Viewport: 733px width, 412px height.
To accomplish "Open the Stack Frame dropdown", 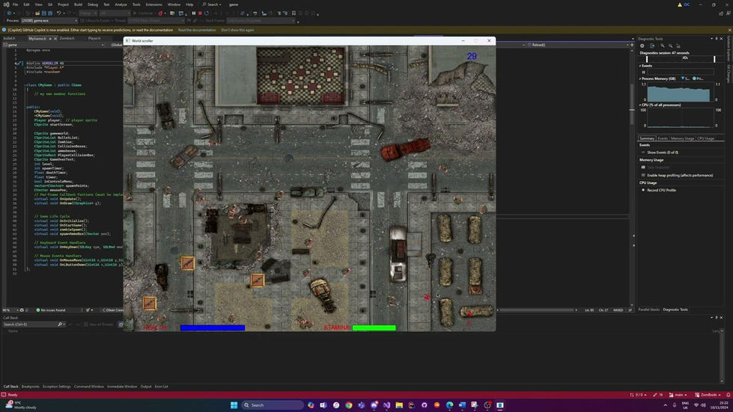I will click(261, 20).
